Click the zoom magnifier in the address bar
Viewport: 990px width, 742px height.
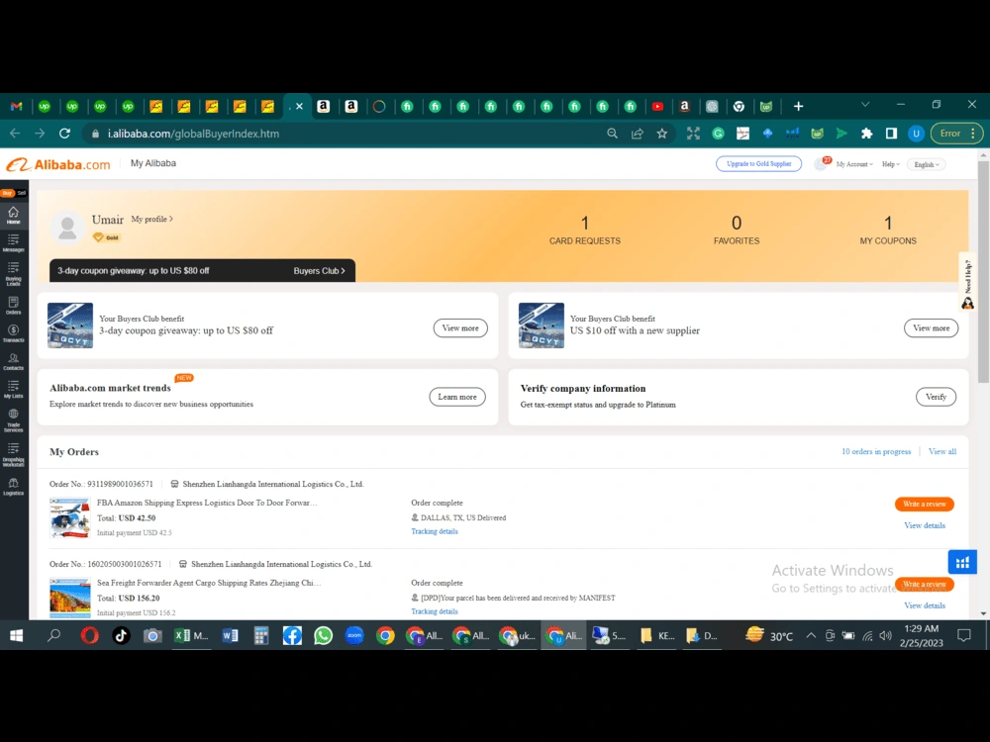point(612,134)
